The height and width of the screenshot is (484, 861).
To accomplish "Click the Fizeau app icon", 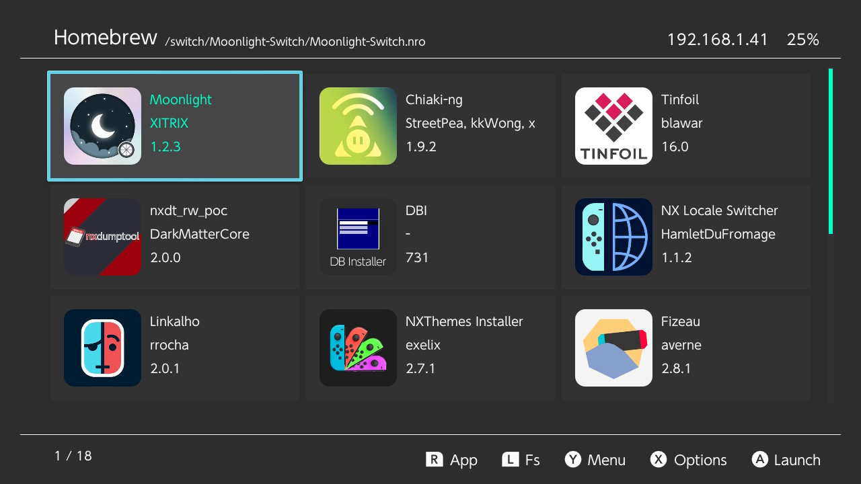I will [613, 348].
